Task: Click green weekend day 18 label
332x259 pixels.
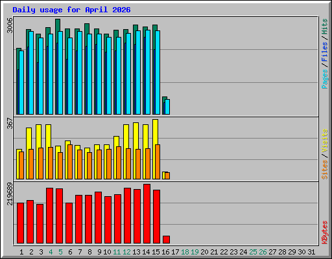Action: click(x=185, y=252)
